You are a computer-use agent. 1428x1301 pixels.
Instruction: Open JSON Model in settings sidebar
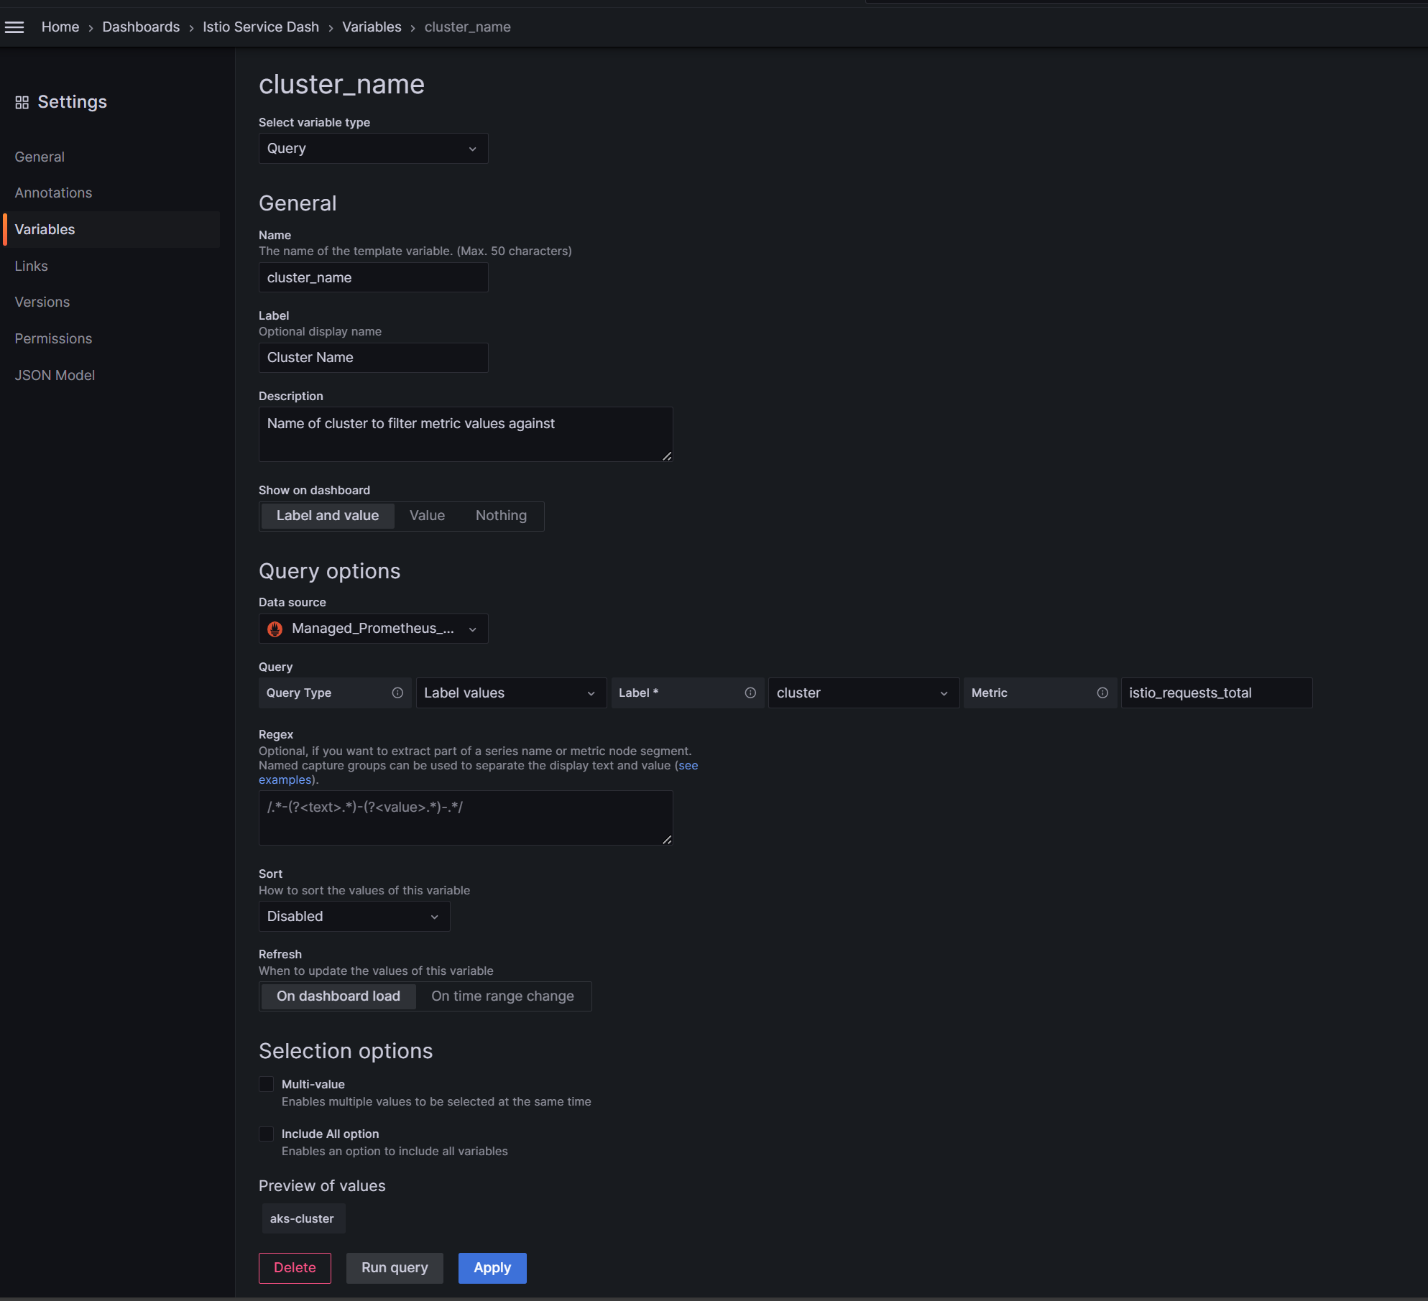(x=55, y=375)
